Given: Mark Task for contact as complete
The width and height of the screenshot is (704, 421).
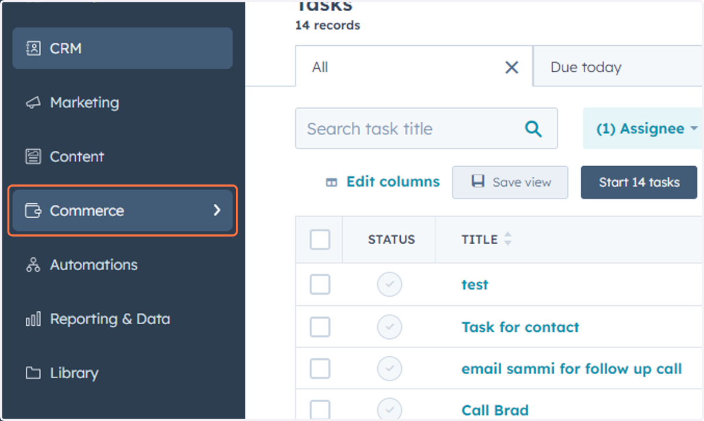Looking at the screenshot, I should click(390, 327).
